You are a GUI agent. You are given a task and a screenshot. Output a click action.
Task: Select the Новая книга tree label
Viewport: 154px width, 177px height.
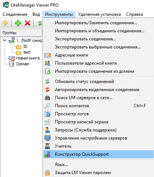pyautogui.click(x=28, y=58)
